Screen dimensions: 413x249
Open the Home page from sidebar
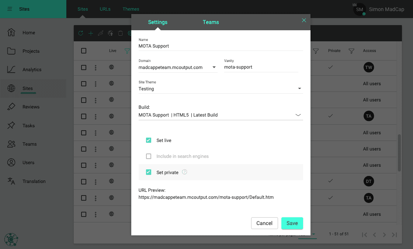click(x=29, y=33)
